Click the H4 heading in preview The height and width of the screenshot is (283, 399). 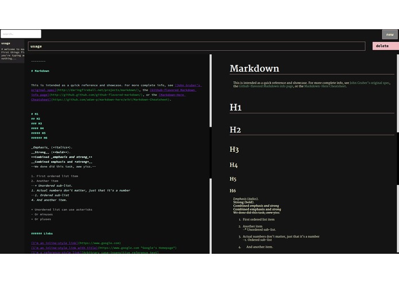pos(233,165)
